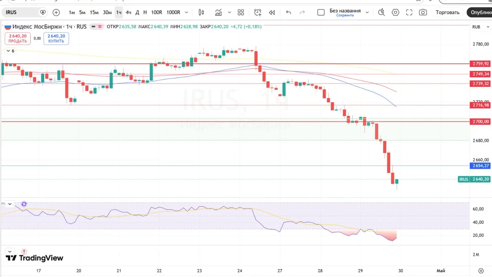Select the 1ч timeframe
Viewport: 492px width, 277px height.
pos(119,12)
